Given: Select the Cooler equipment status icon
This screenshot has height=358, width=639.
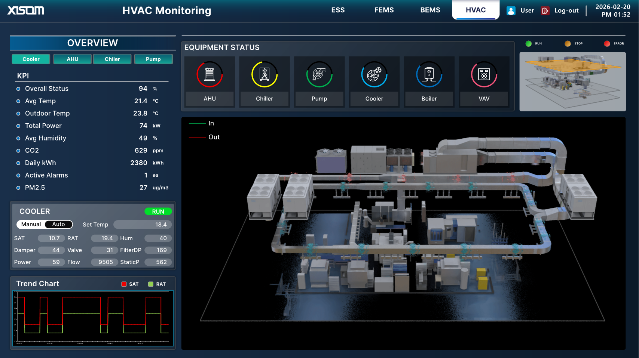Looking at the screenshot, I should point(374,74).
